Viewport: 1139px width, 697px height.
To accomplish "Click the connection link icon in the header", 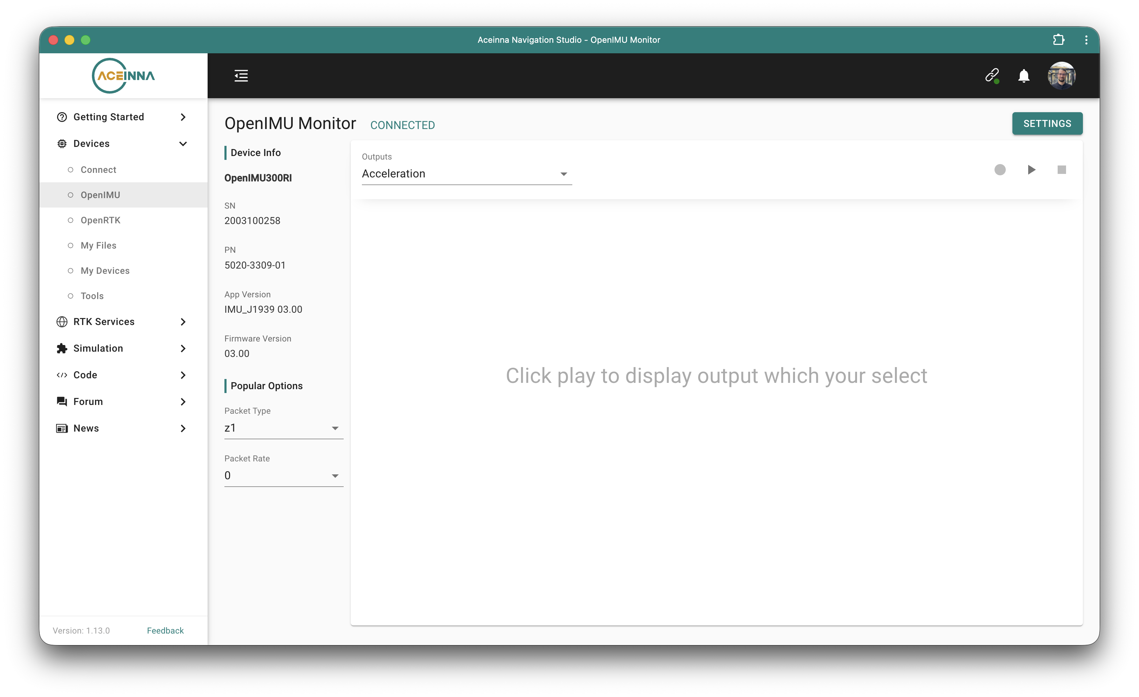I will tap(992, 75).
